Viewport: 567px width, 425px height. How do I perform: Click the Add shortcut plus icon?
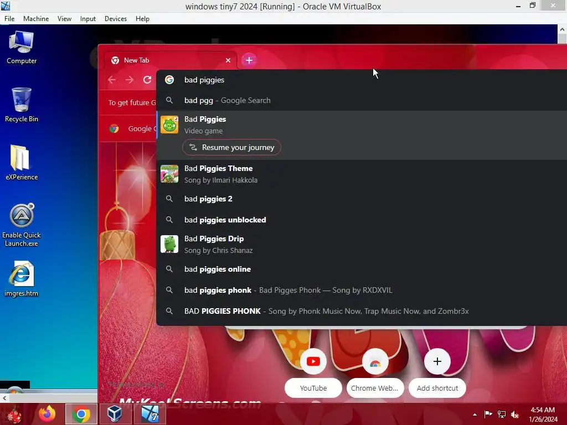[437, 361]
